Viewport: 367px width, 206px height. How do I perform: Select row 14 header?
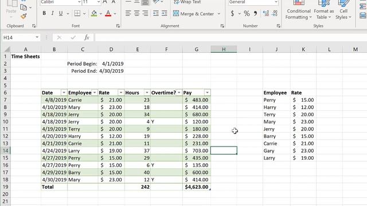click(5, 150)
